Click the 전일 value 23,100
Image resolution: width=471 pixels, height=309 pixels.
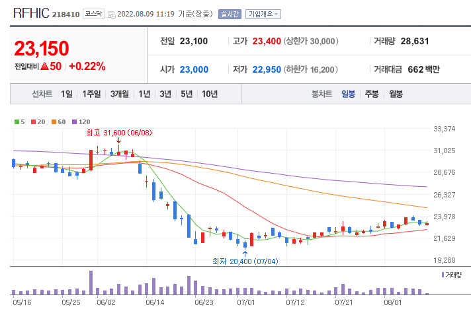194,41
